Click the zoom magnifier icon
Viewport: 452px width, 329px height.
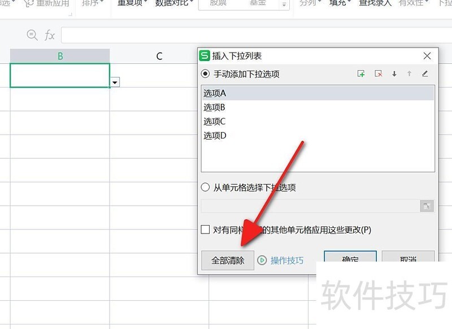31,35
